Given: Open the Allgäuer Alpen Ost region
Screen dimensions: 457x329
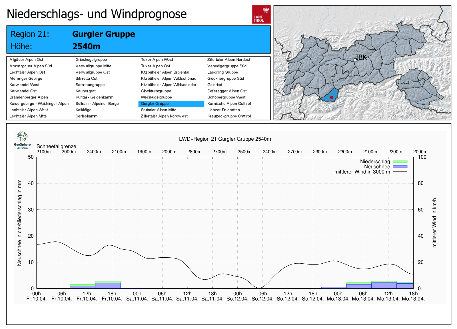Looking at the screenshot, I should 26,60.
